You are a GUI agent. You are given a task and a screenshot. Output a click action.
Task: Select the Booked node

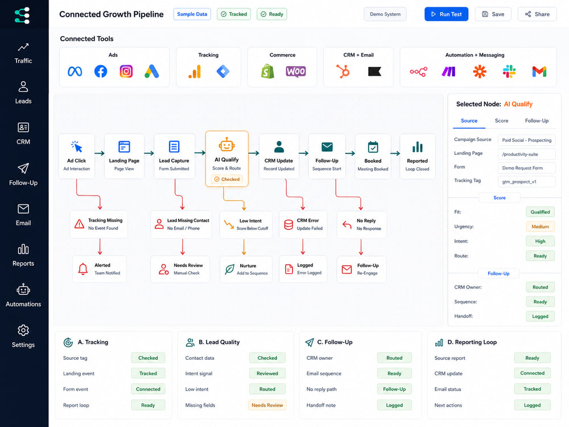[x=373, y=156]
